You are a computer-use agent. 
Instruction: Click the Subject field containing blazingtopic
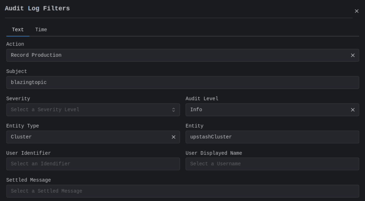(x=182, y=83)
